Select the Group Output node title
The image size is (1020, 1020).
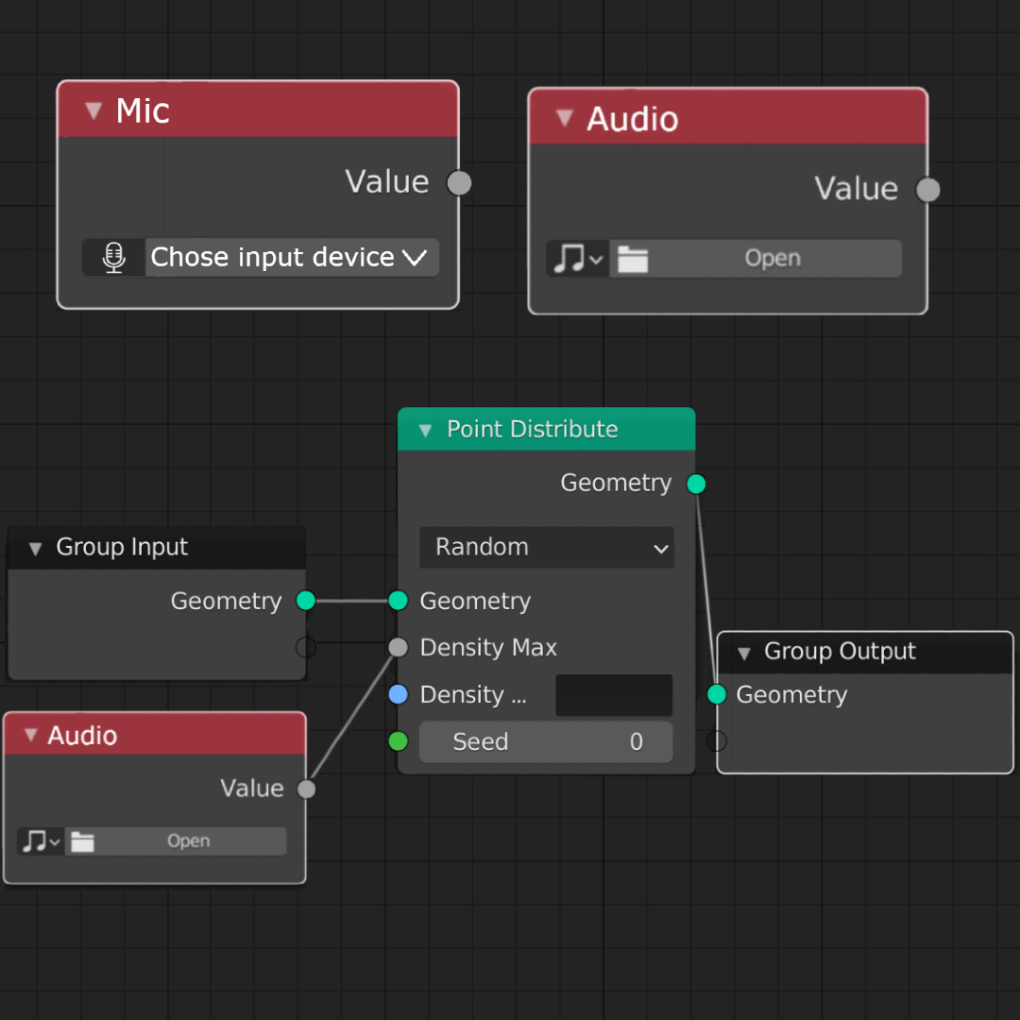point(840,651)
